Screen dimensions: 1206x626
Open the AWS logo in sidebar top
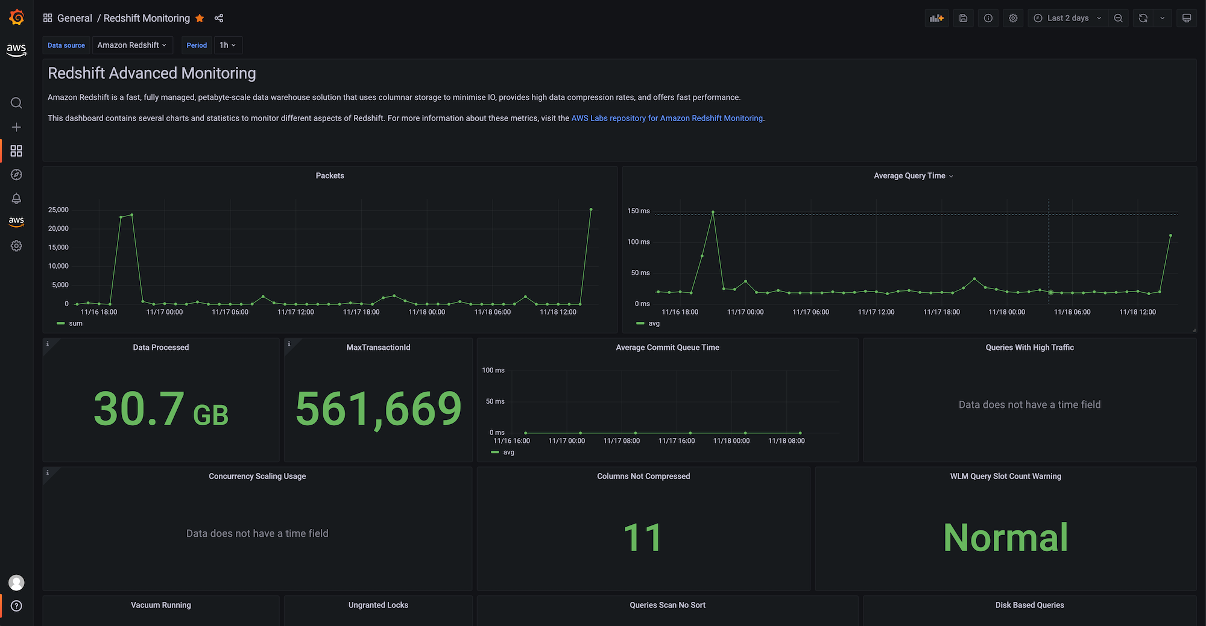coord(16,50)
